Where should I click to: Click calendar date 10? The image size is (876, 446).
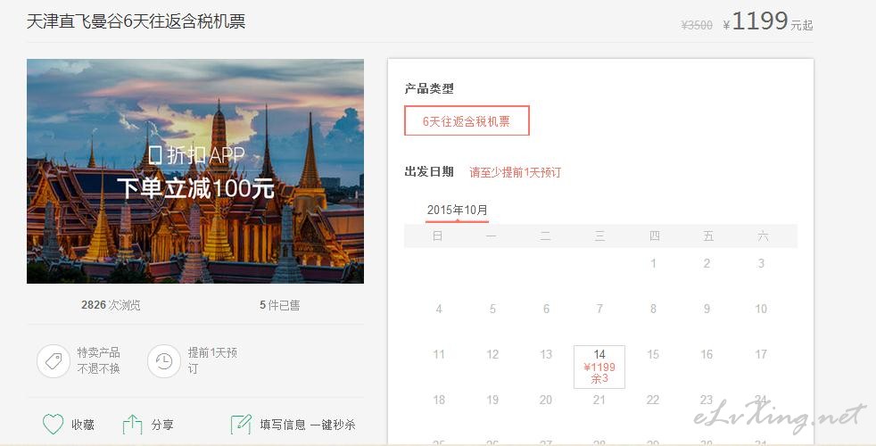761,309
